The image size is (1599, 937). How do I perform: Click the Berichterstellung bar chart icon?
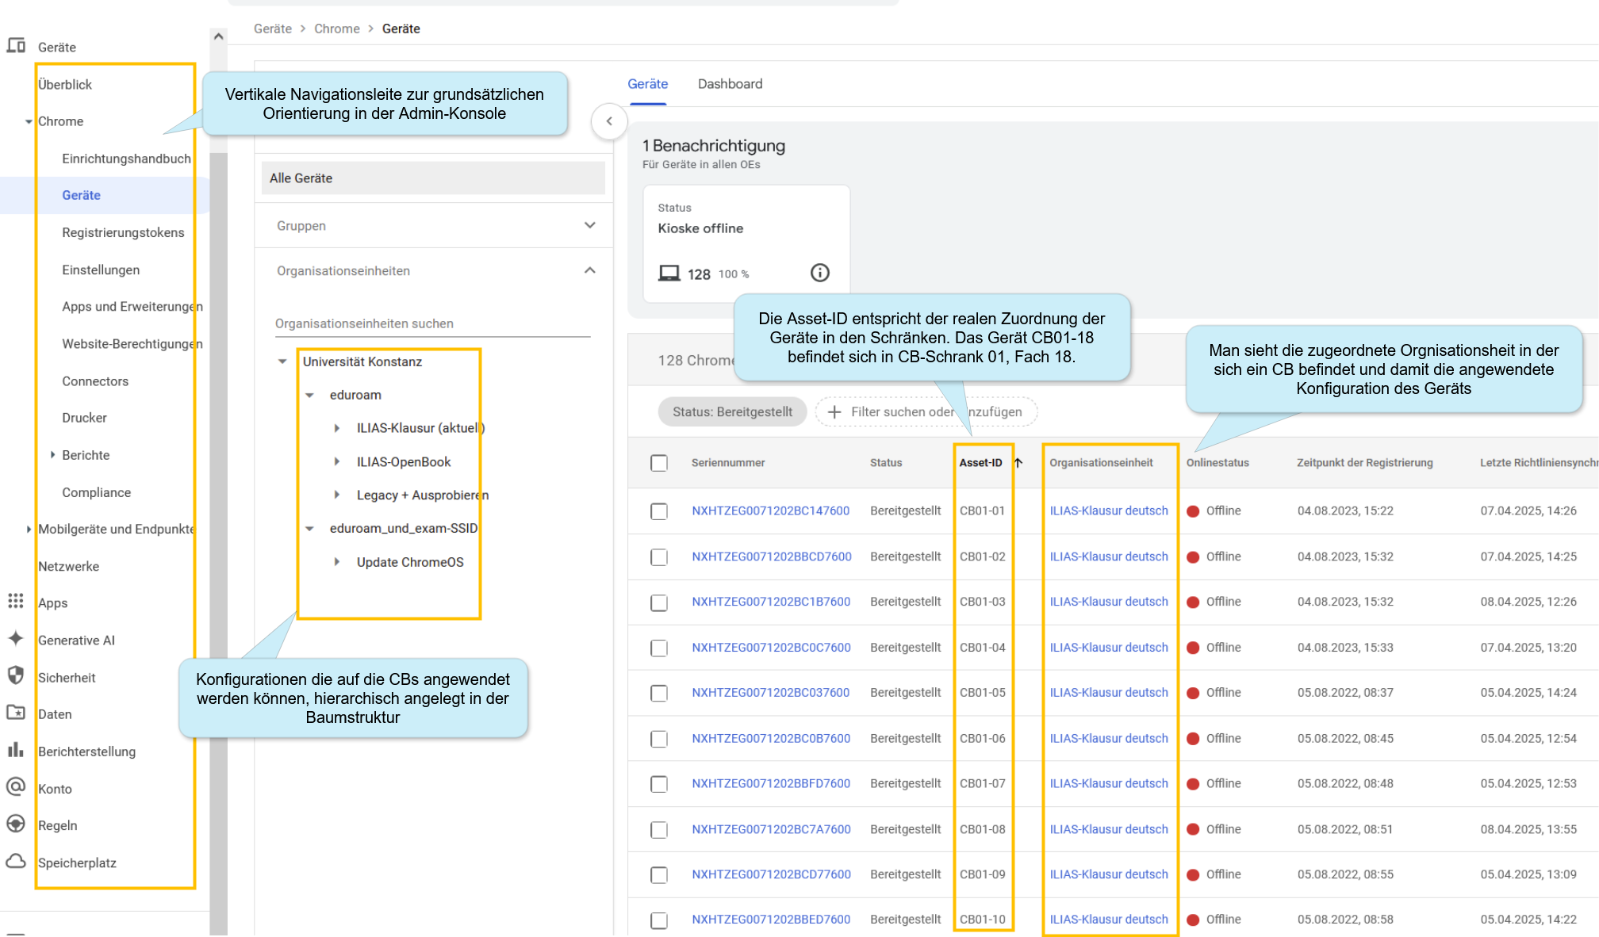15,749
